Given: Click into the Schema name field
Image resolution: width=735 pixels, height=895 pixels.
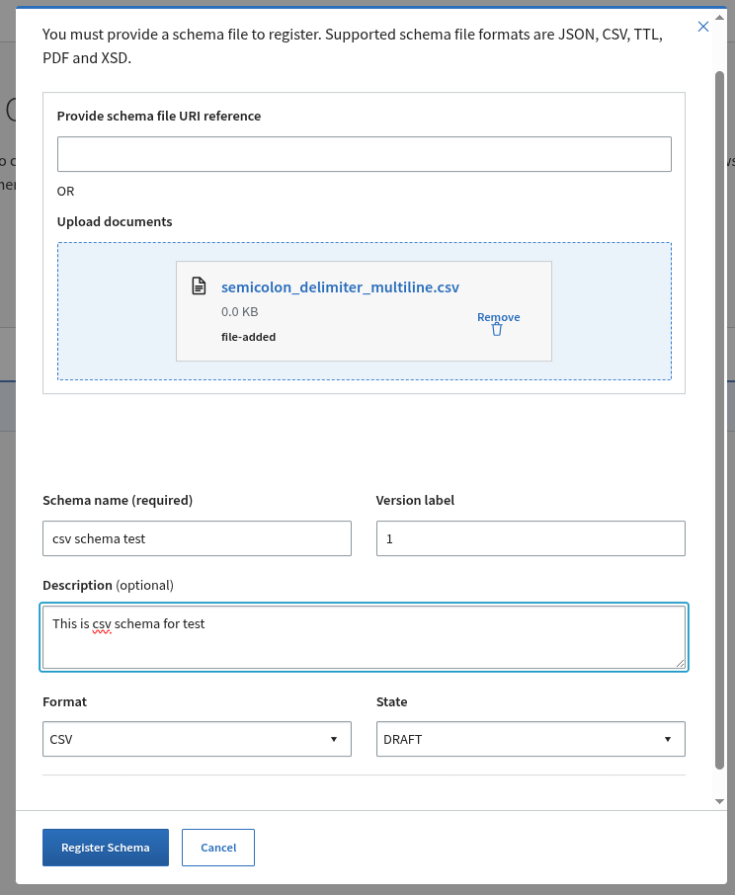Looking at the screenshot, I should pyautogui.click(x=197, y=538).
